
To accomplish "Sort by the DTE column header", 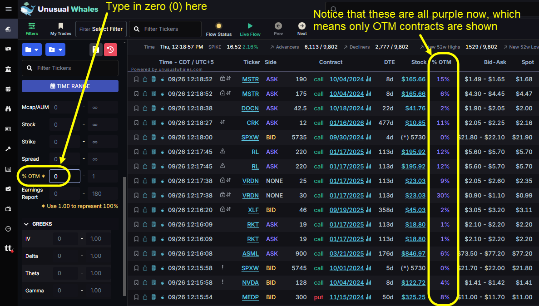I will [389, 62].
